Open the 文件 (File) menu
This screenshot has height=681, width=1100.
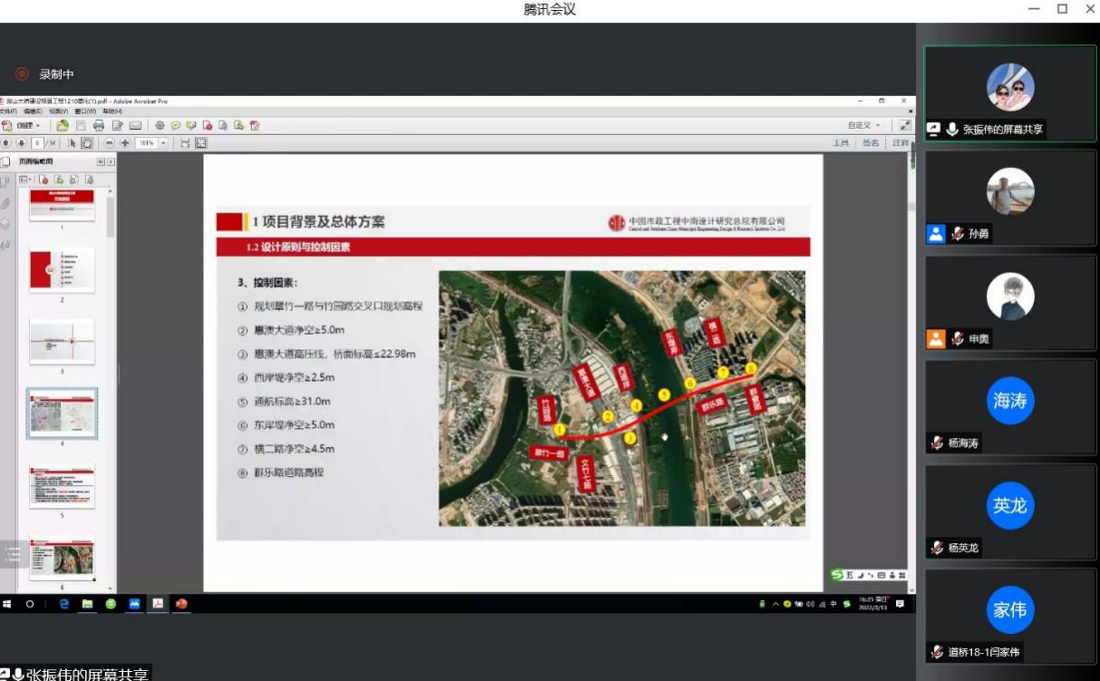(x=8, y=111)
